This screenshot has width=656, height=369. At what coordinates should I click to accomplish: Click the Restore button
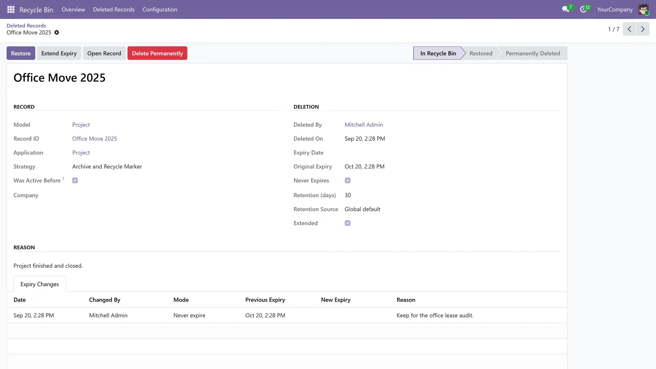(x=21, y=53)
